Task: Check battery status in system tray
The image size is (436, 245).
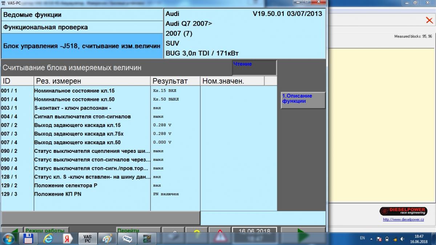Action: [x=387, y=239]
